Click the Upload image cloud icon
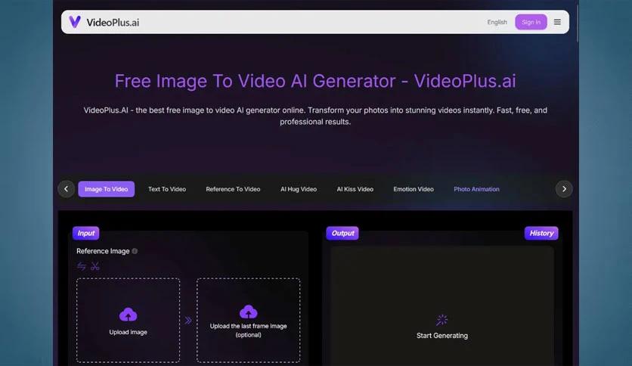632x366 pixels. [x=128, y=315]
